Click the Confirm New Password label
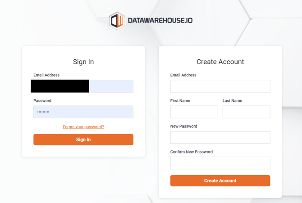Viewport: 302px width, 203px height. coord(191,152)
